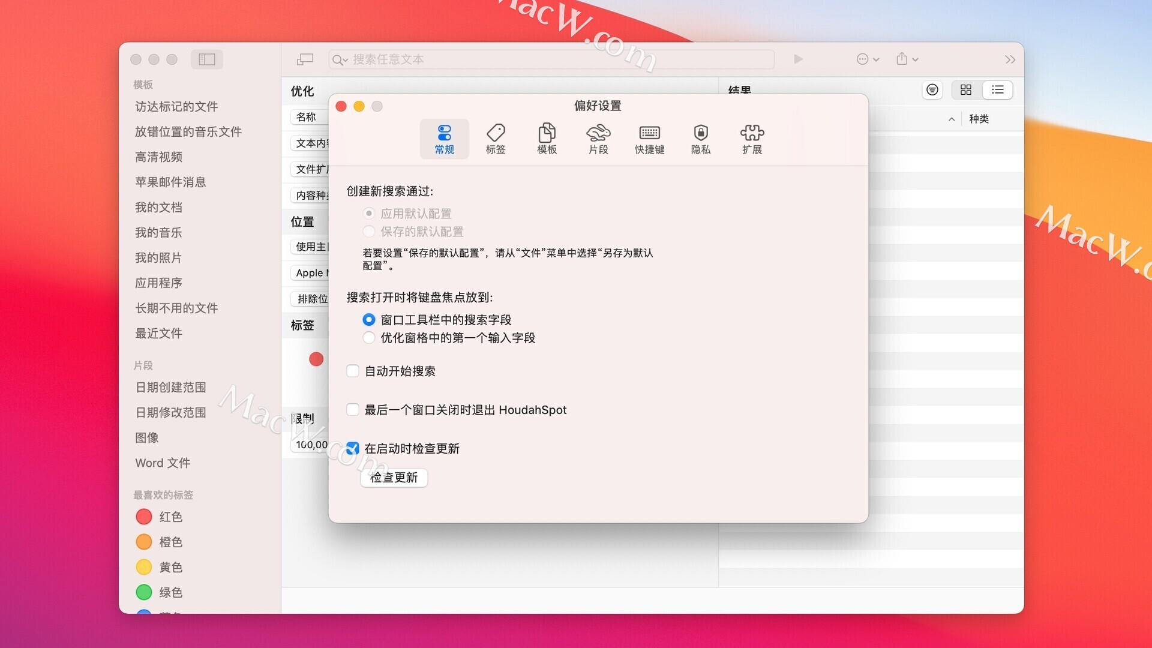Click the 种类 column header
This screenshot has width=1152, height=648.
[x=979, y=119]
